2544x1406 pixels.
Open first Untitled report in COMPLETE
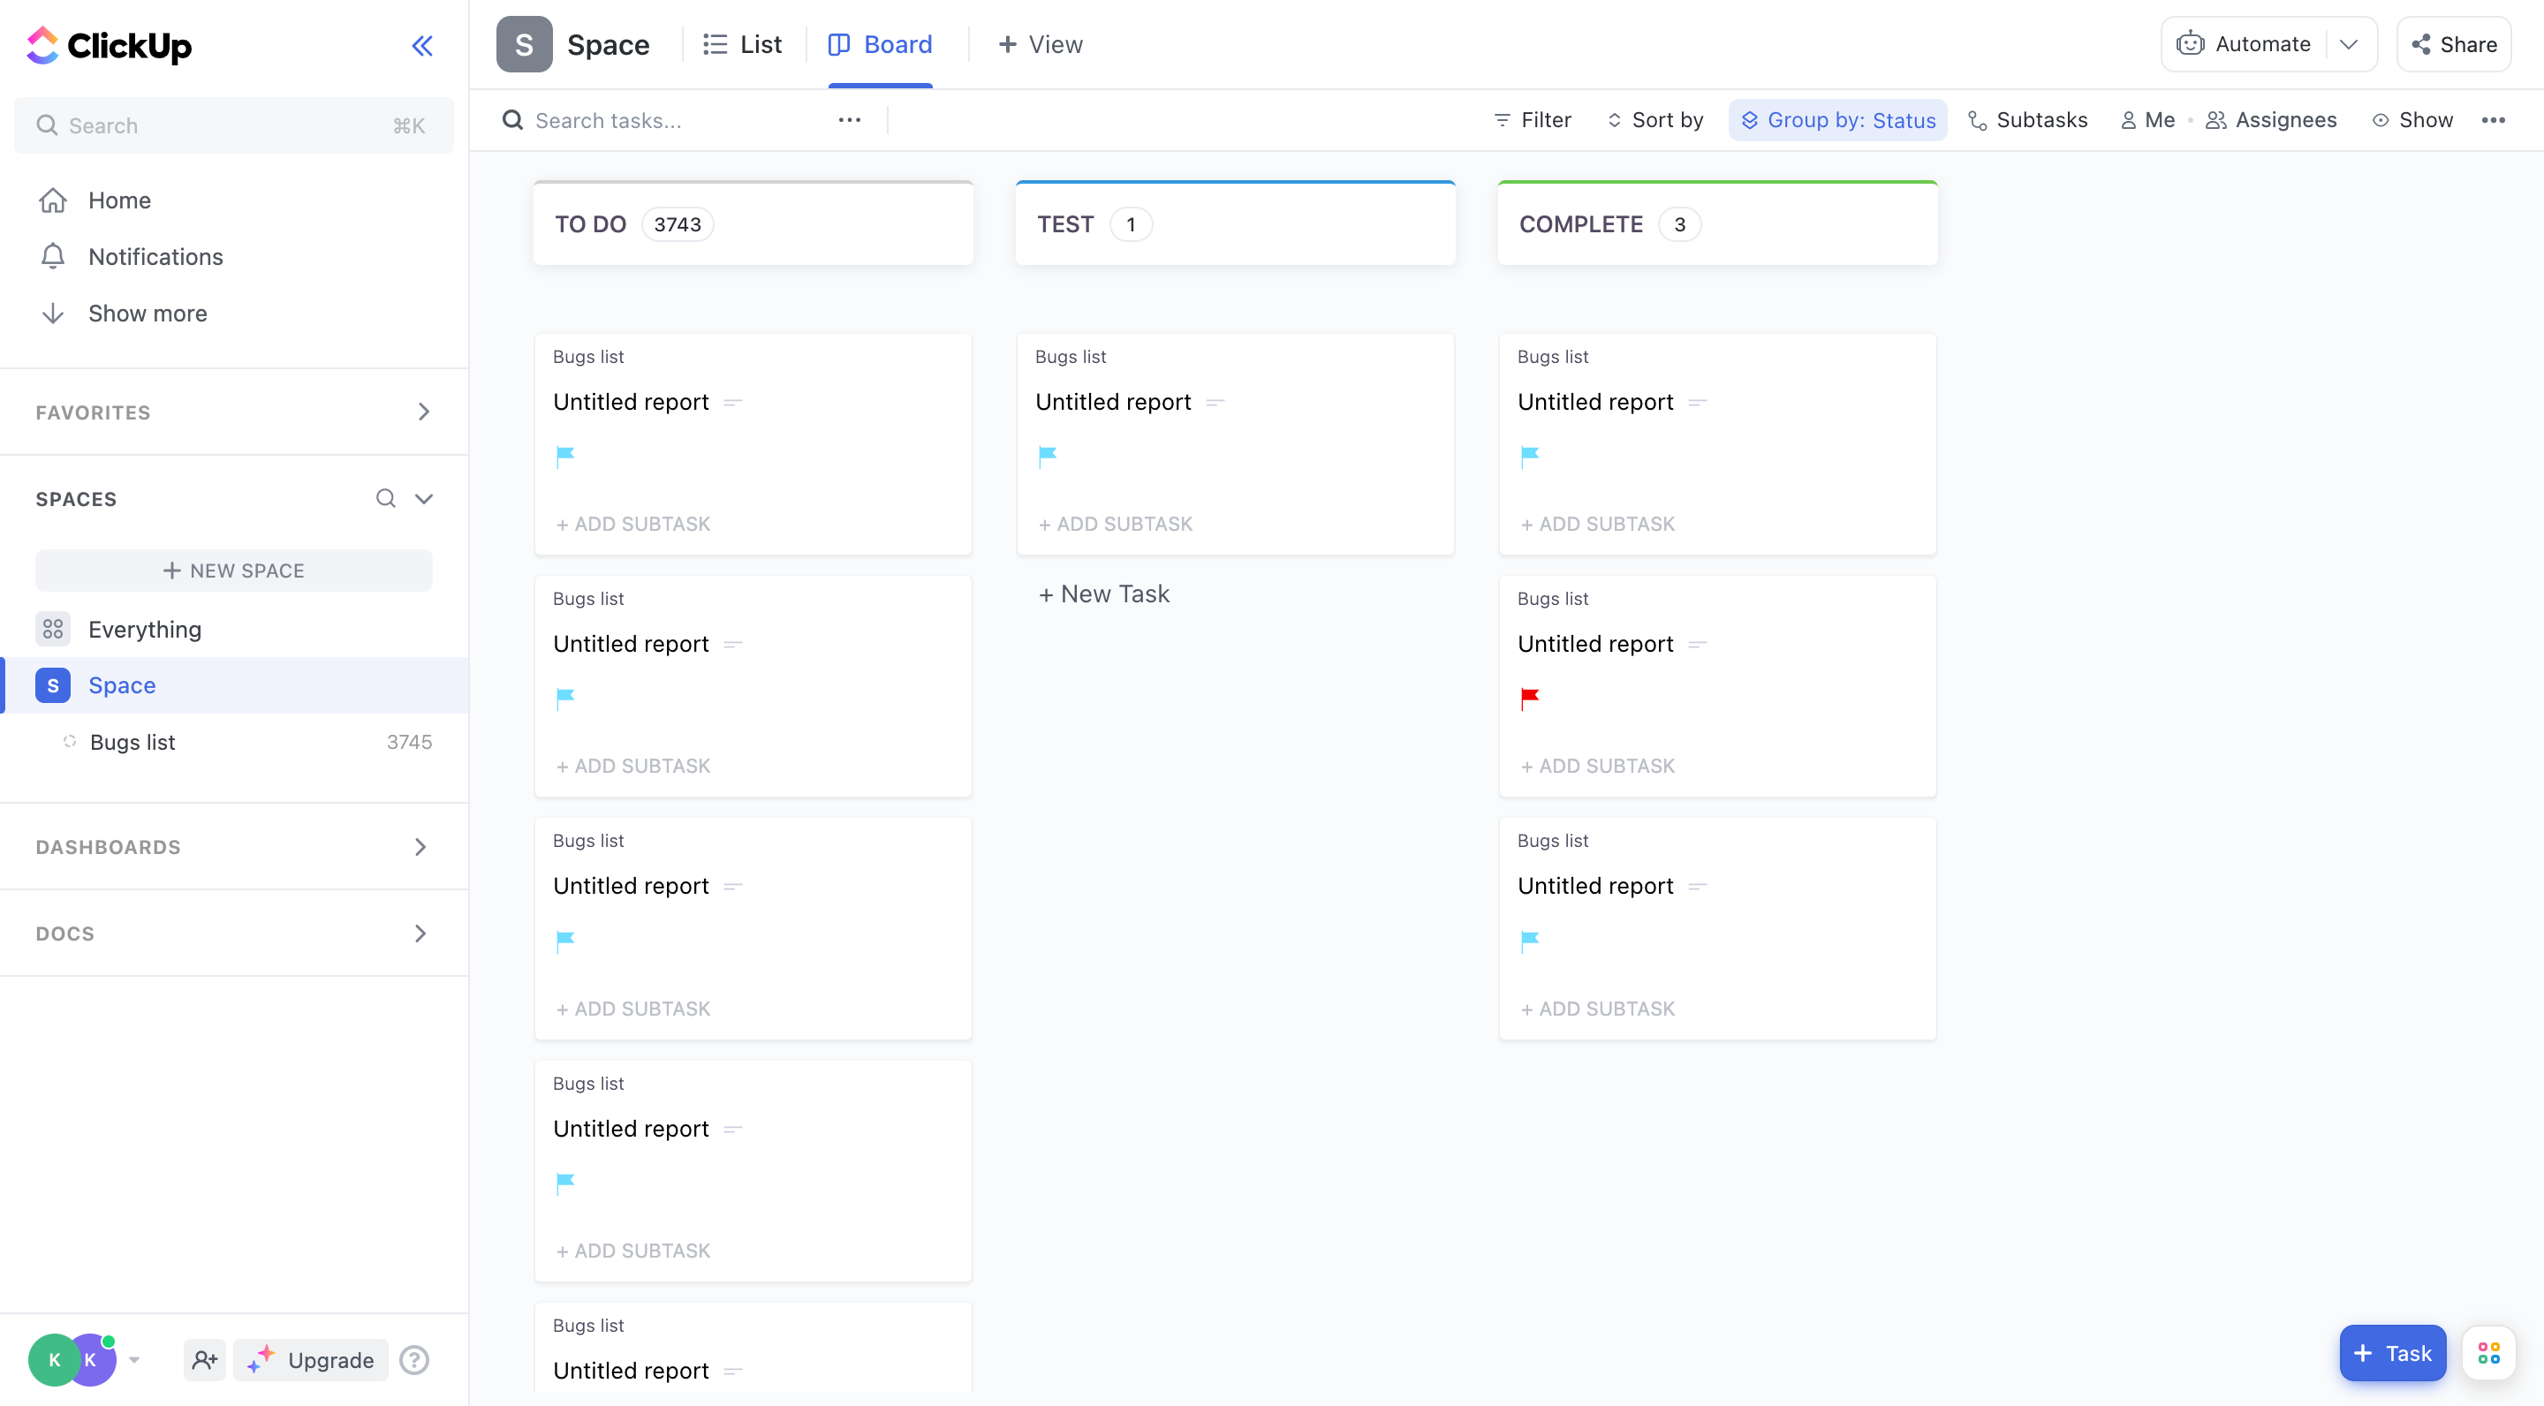pos(1595,402)
